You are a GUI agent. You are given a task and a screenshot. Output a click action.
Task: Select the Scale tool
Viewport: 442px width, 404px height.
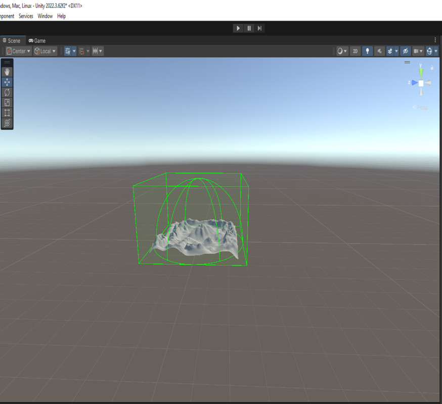coord(7,103)
